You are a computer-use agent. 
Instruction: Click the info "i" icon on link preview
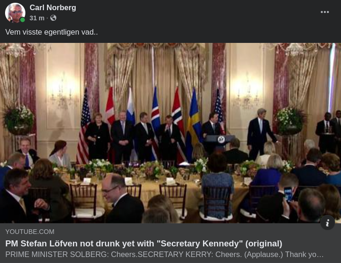[x=328, y=222]
